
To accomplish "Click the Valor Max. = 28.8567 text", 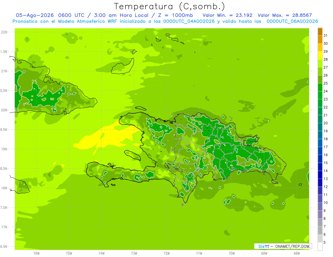I will tap(288, 15).
